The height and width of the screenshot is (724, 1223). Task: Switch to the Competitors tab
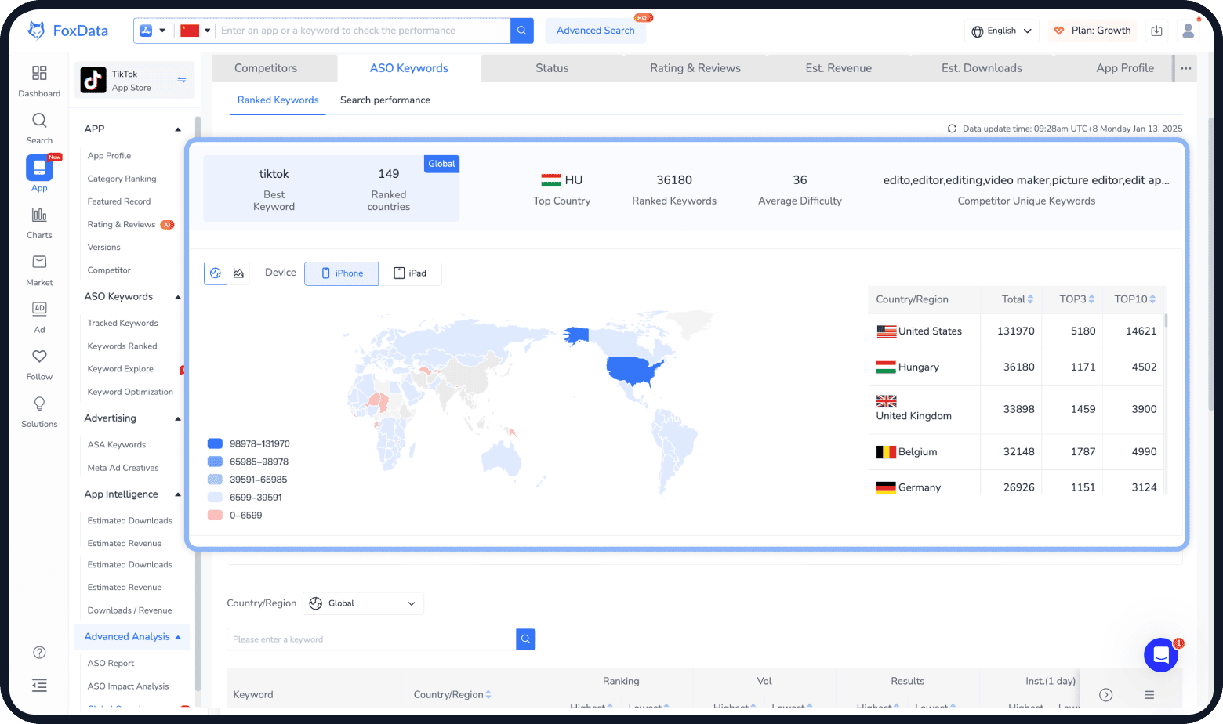pyautogui.click(x=266, y=68)
